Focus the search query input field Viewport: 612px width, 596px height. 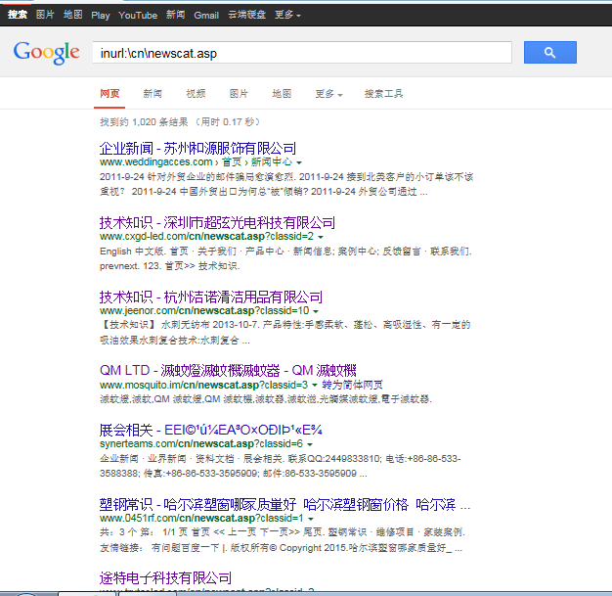coord(302,53)
